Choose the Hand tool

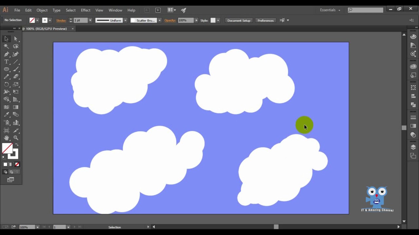pos(6,138)
